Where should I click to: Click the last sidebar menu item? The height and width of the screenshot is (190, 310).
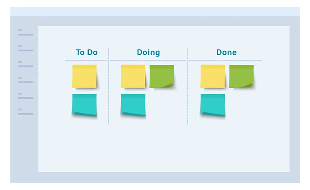pyautogui.click(x=26, y=112)
